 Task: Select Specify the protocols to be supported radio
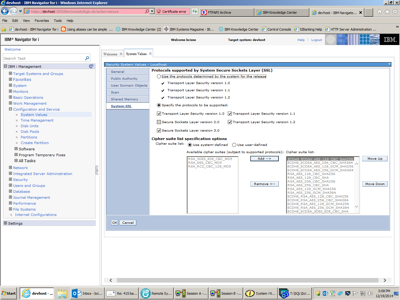(159, 105)
